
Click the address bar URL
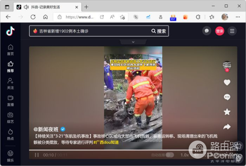[80, 17]
